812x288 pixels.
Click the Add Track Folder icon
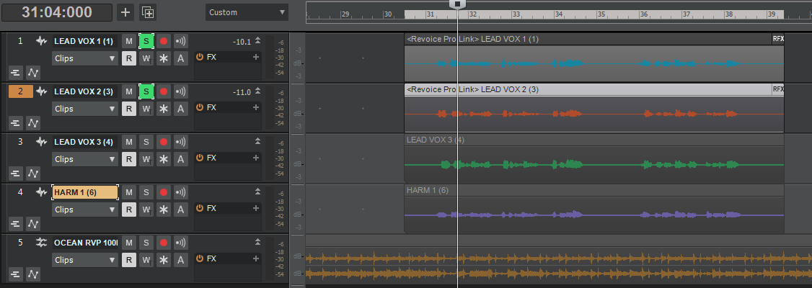click(x=148, y=12)
